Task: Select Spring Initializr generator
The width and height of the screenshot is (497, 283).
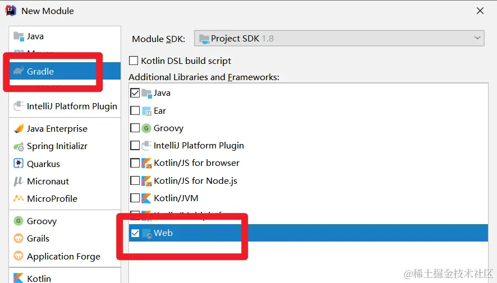Action: [x=65, y=146]
